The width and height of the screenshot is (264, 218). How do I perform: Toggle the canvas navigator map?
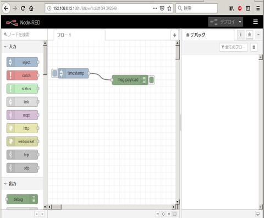tap(175, 214)
